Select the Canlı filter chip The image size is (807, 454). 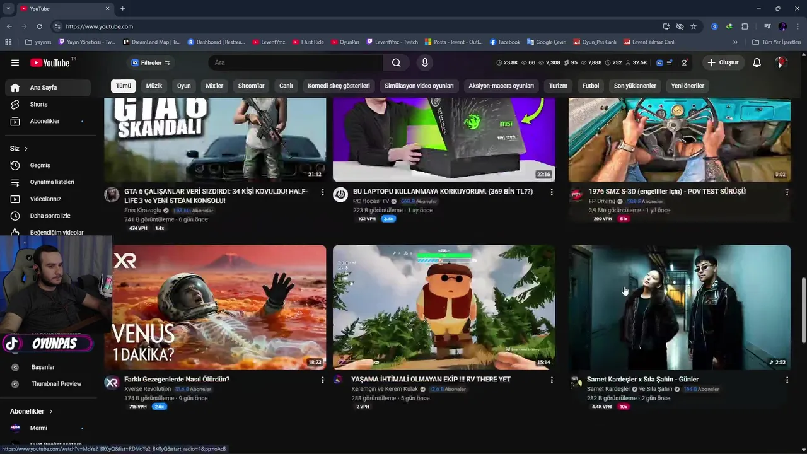[286, 86]
